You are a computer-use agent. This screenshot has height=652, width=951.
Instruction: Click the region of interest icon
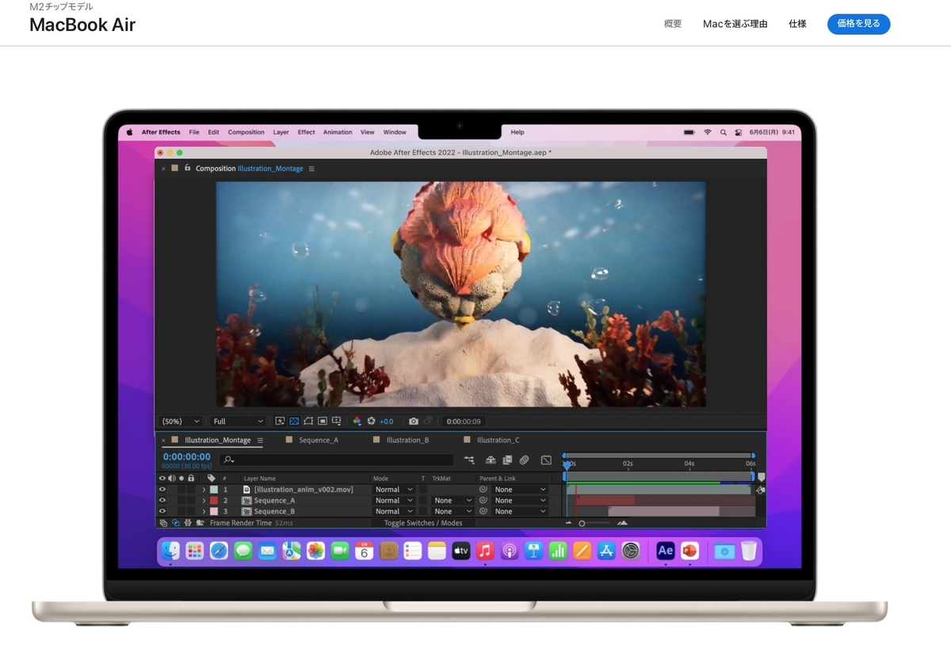[x=323, y=421]
